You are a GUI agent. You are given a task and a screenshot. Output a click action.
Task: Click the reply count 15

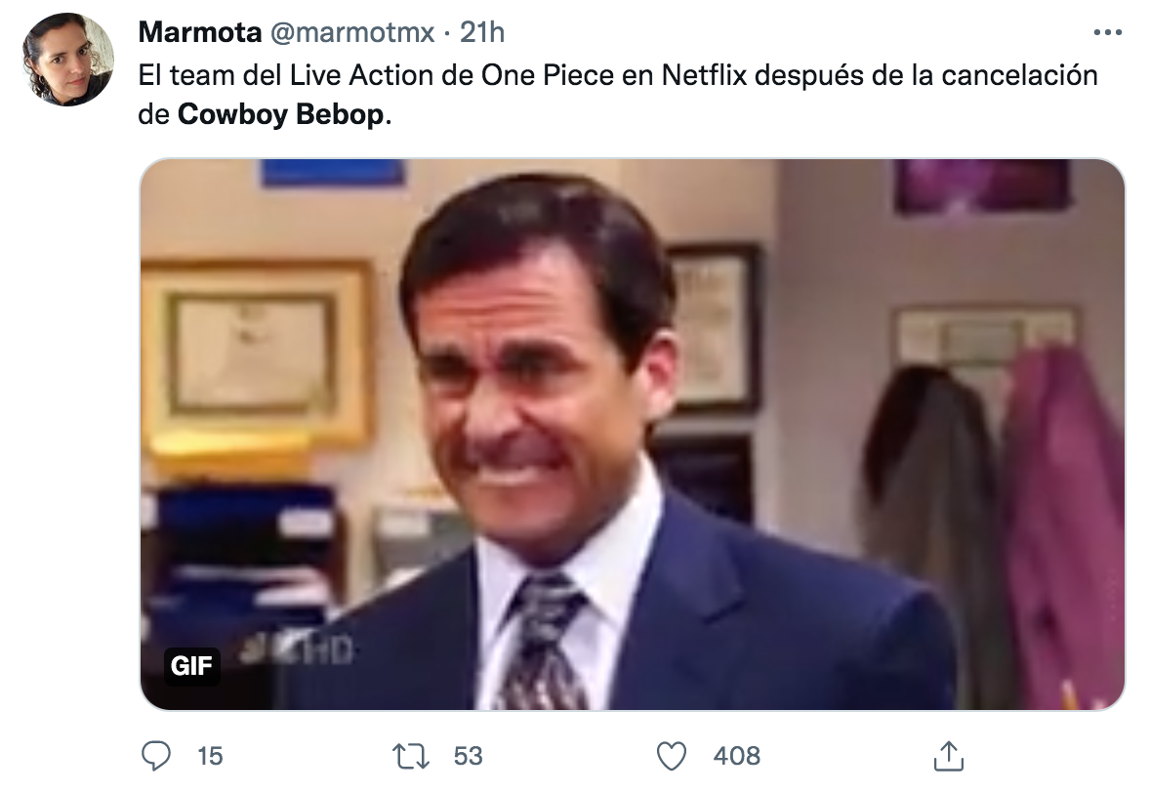(x=210, y=755)
